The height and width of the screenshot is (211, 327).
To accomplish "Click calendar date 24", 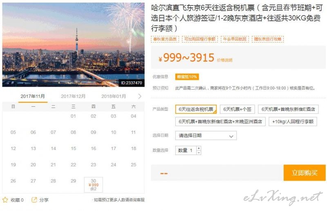I will point(114,165).
